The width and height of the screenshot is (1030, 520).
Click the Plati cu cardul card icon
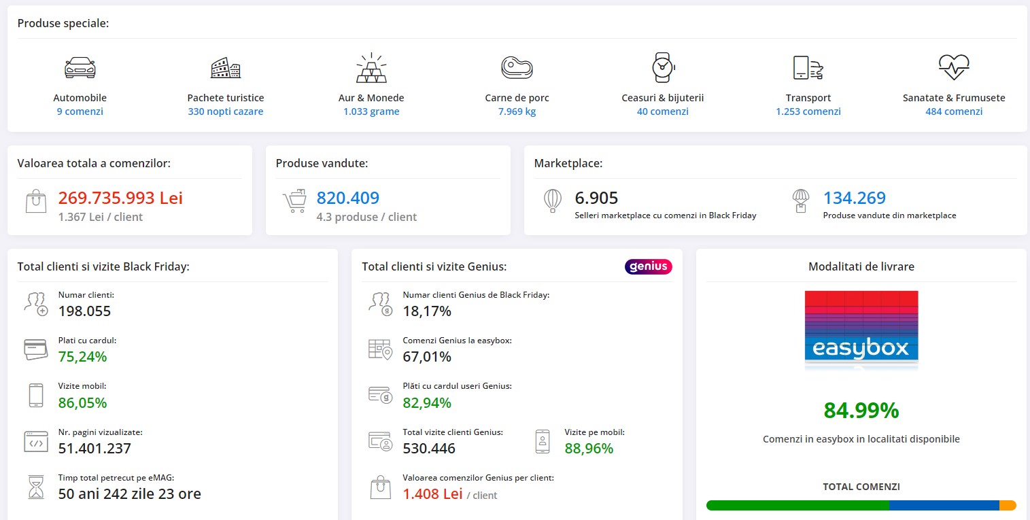point(35,349)
